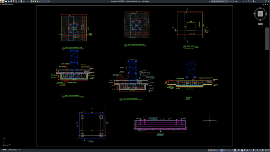270x152 pixels.
Task: Open the Autodesk App Store cart icon
Action: (246, 1)
